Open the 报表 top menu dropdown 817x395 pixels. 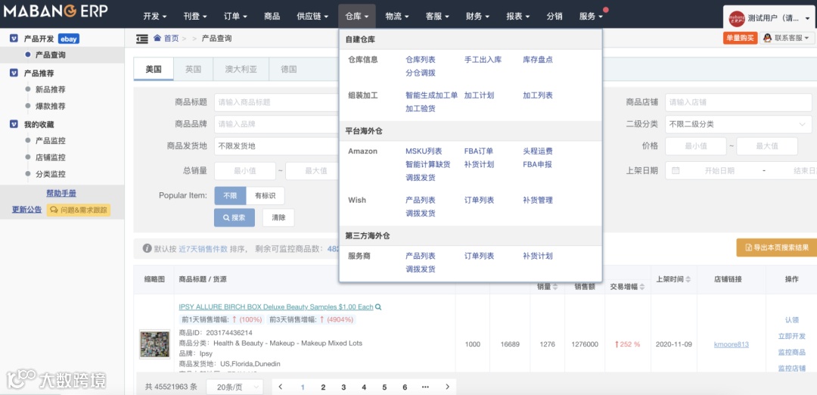tap(518, 16)
